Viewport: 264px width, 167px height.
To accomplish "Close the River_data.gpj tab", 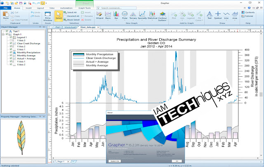I will [98, 27].
